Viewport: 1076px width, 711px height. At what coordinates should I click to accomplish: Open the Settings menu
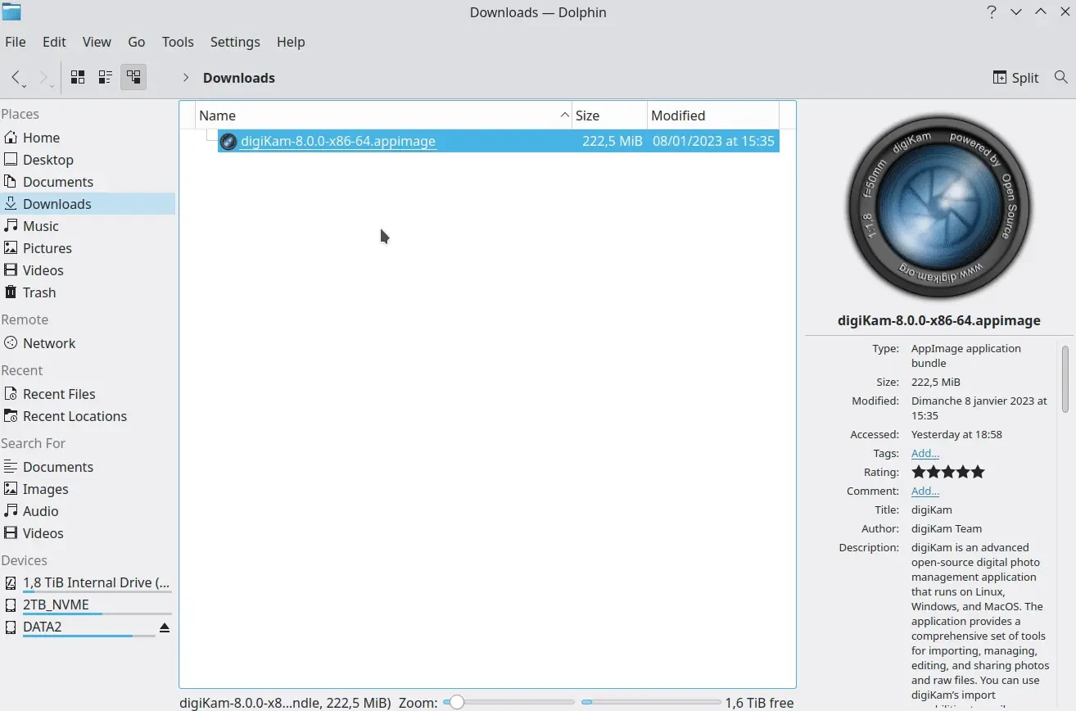click(x=235, y=42)
